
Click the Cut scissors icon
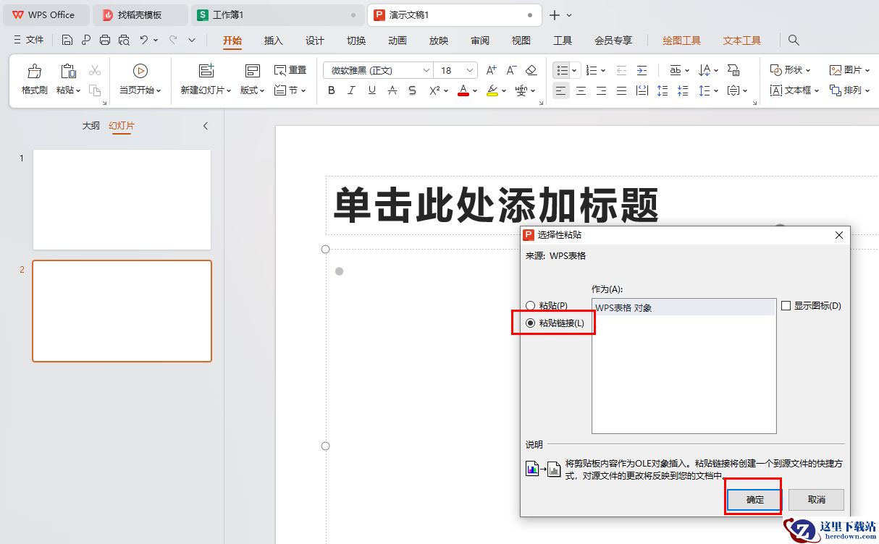[95, 70]
